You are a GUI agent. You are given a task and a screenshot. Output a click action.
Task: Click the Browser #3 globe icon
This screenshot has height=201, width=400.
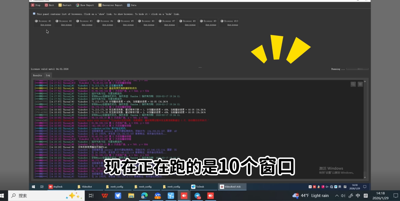coord(78,21)
